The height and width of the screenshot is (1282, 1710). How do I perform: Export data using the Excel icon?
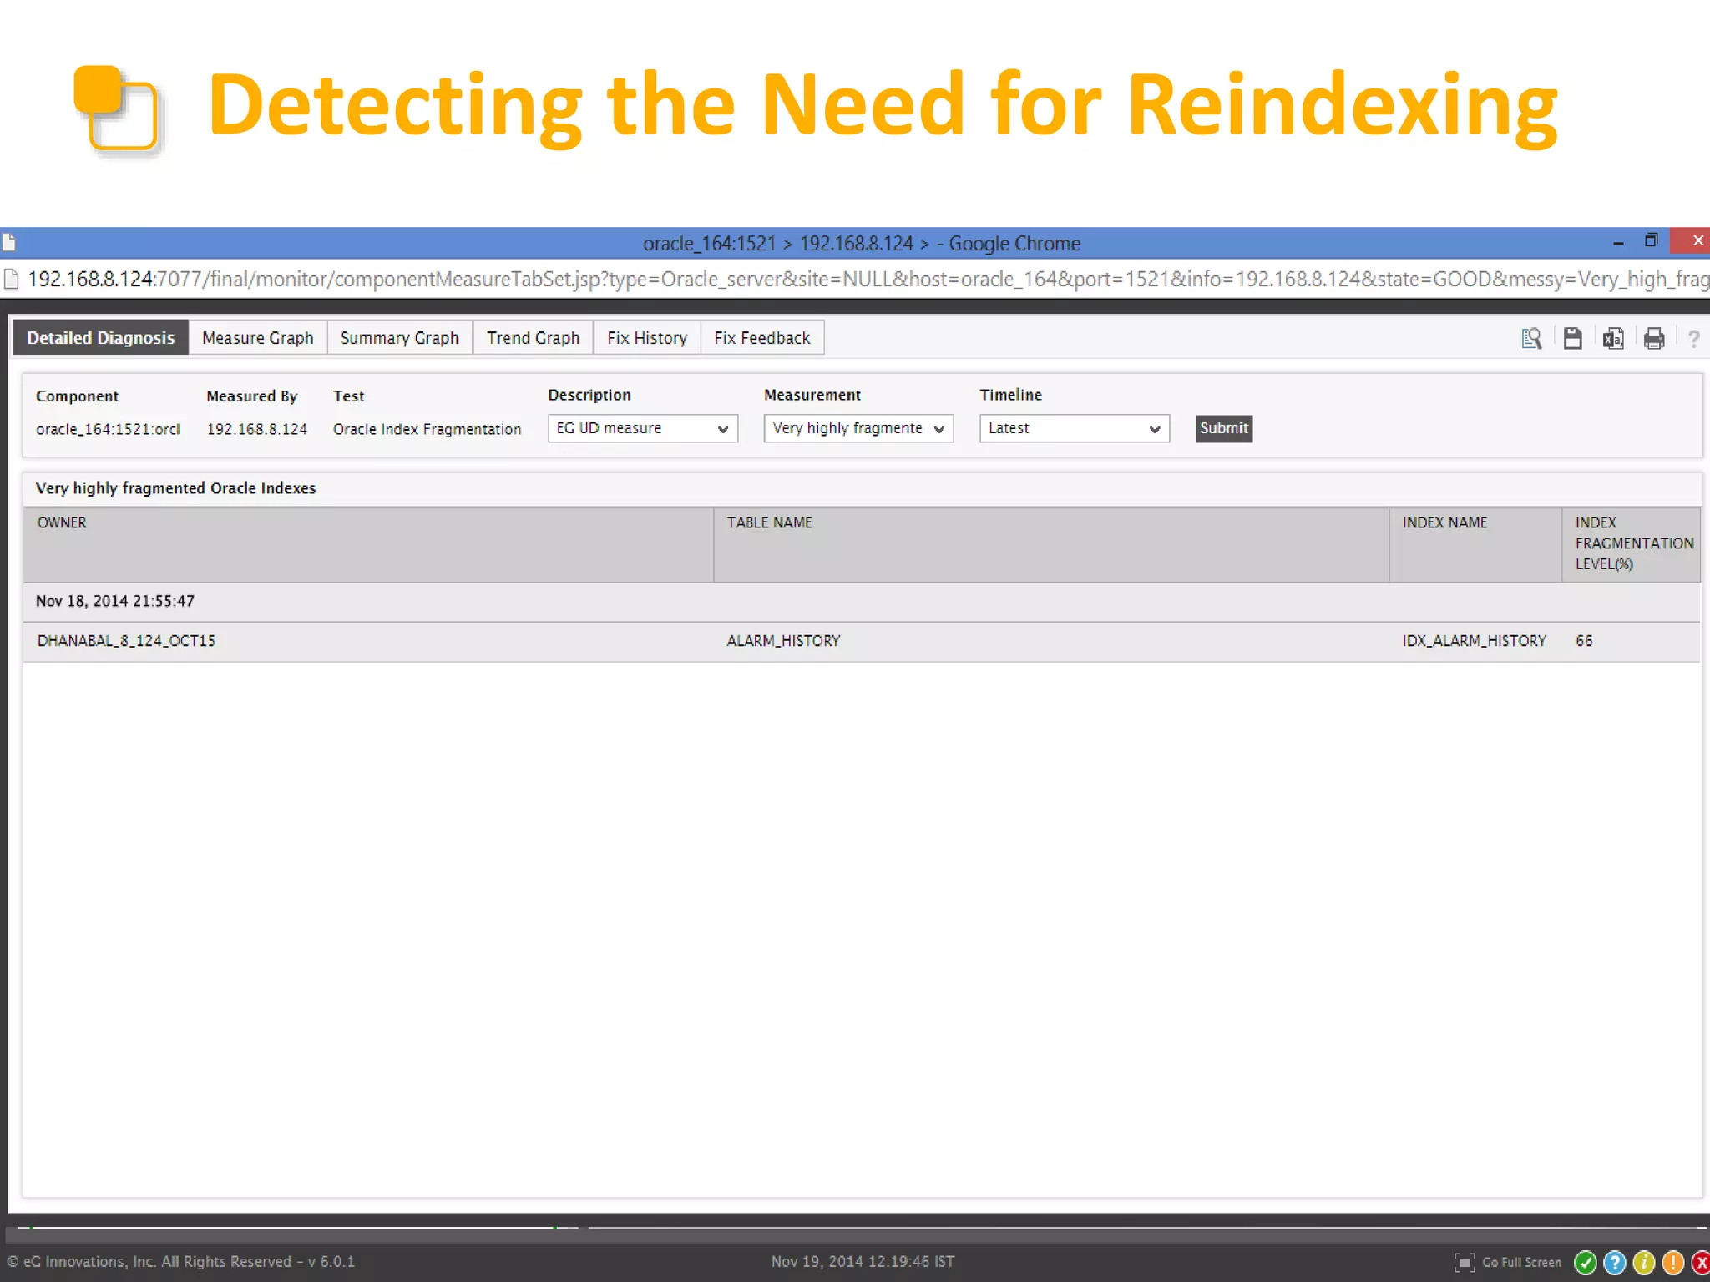tap(1613, 338)
